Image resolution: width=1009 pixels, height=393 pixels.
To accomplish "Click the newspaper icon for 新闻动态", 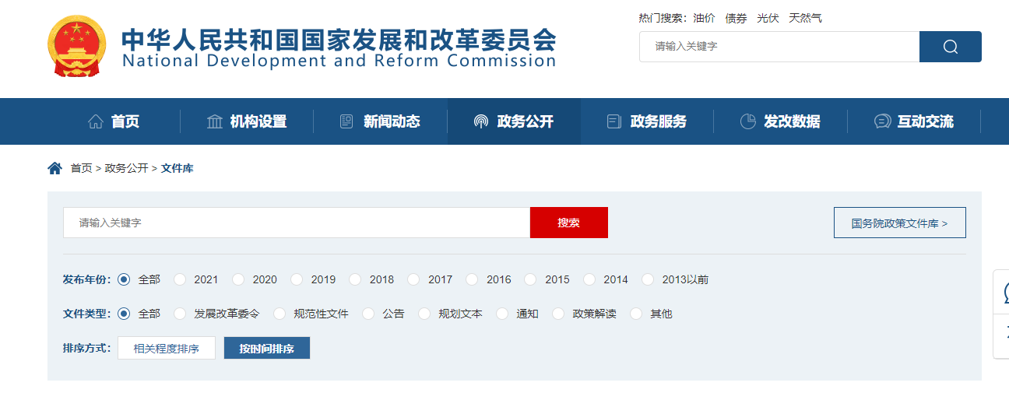I will (x=347, y=121).
